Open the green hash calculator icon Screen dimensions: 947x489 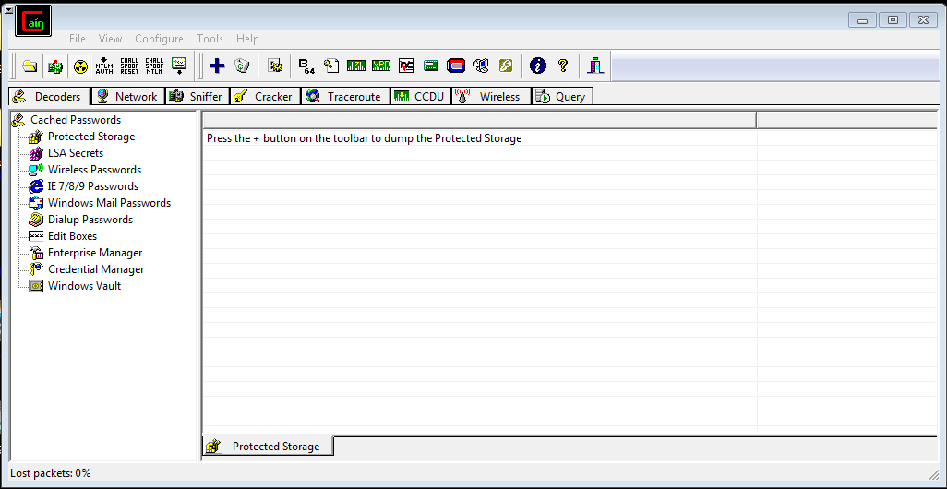point(431,66)
